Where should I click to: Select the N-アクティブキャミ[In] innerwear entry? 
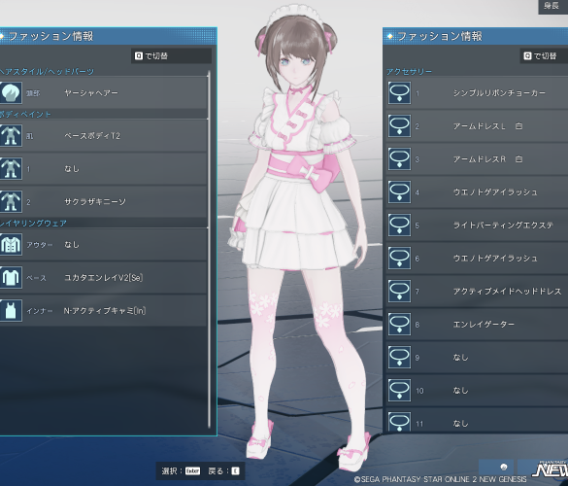pos(105,311)
